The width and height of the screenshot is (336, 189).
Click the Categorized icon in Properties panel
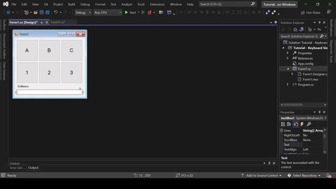283,124
